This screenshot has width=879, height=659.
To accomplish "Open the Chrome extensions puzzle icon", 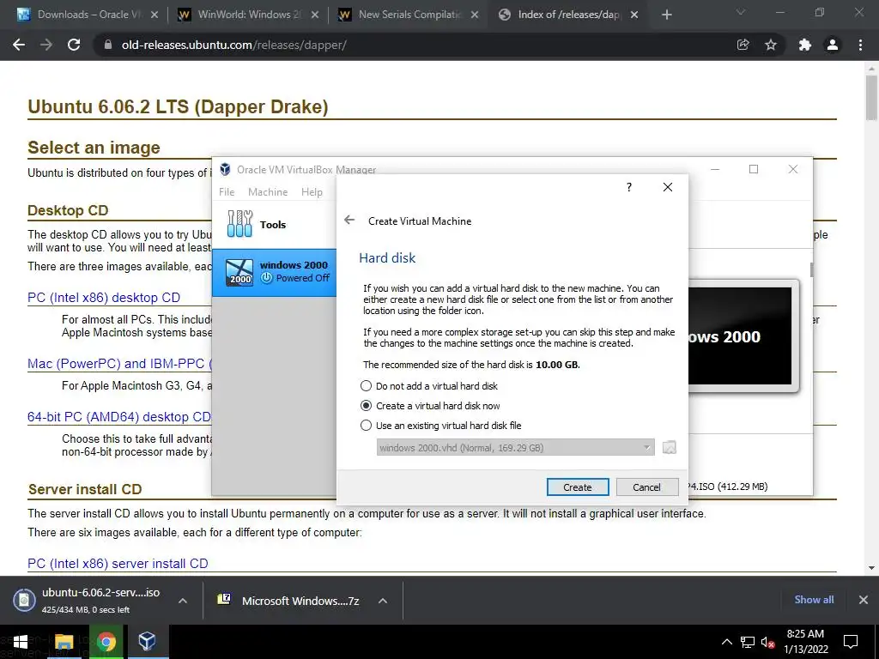I will pos(805,45).
